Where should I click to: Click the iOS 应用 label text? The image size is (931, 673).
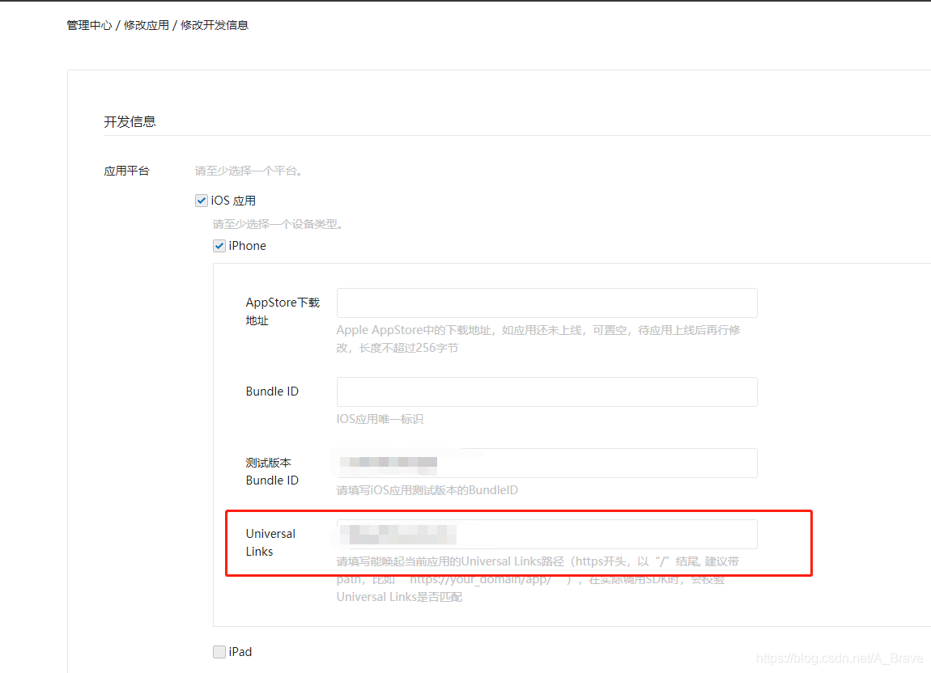[x=233, y=201]
